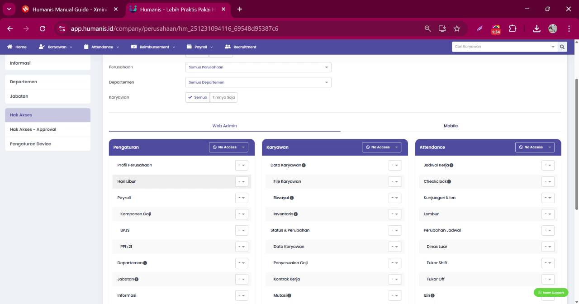Open Departemen in the sidebar
Screen dimensions: 579x304
point(47,82)
